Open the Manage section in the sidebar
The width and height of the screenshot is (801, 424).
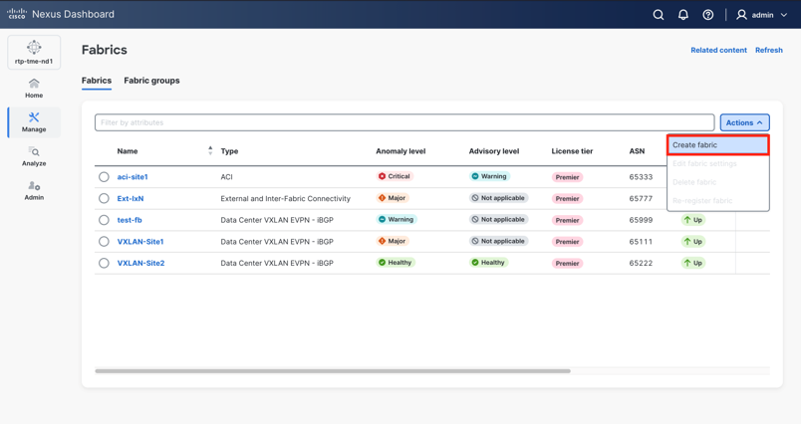(34, 122)
